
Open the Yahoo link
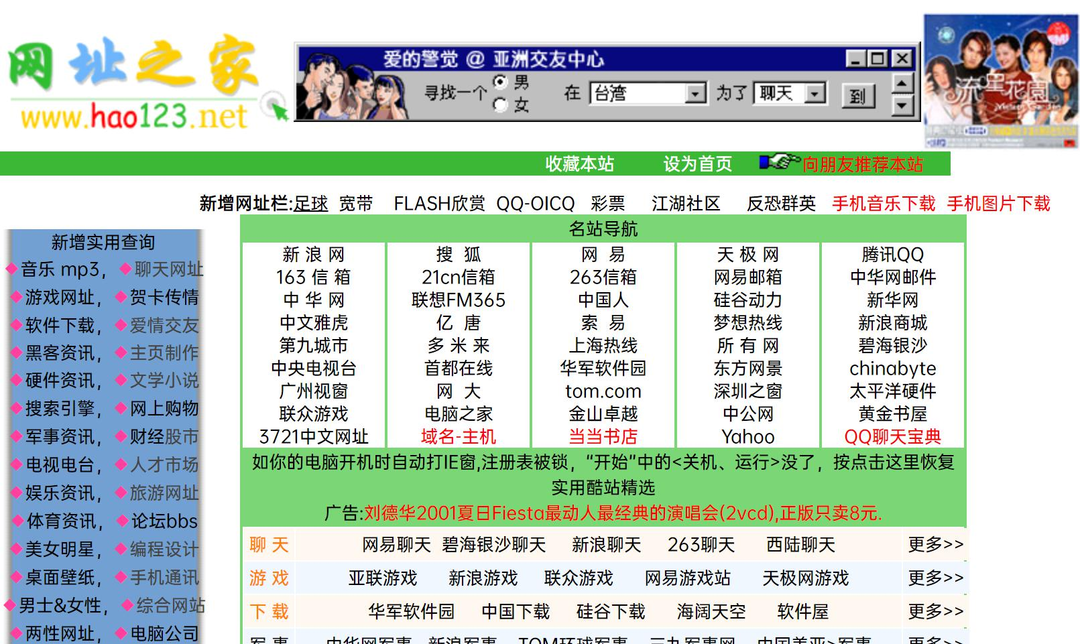(x=748, y=438)
